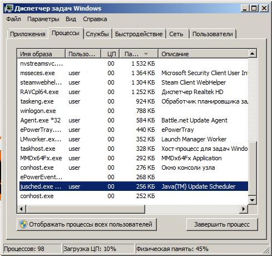Switch to the Службы tab

click(x=97, y=34)
